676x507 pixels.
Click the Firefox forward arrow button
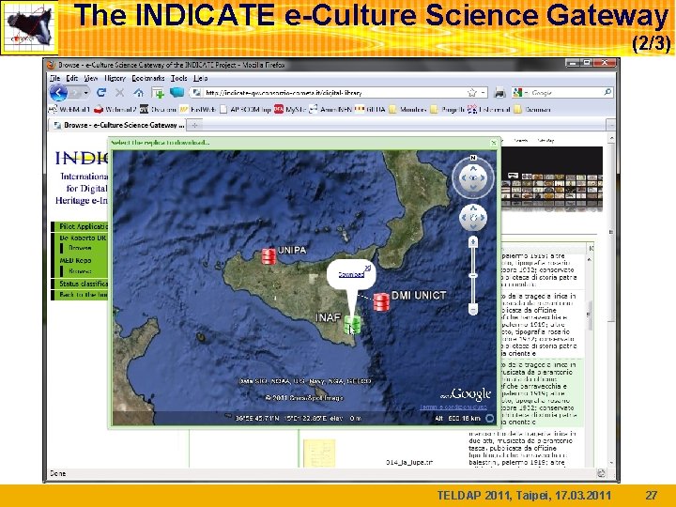tap(76, 93)
